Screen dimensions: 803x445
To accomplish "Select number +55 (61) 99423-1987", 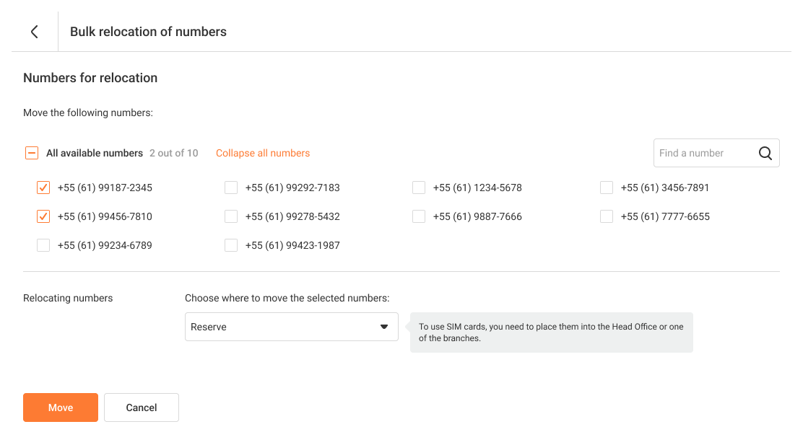I will (231, 245).
